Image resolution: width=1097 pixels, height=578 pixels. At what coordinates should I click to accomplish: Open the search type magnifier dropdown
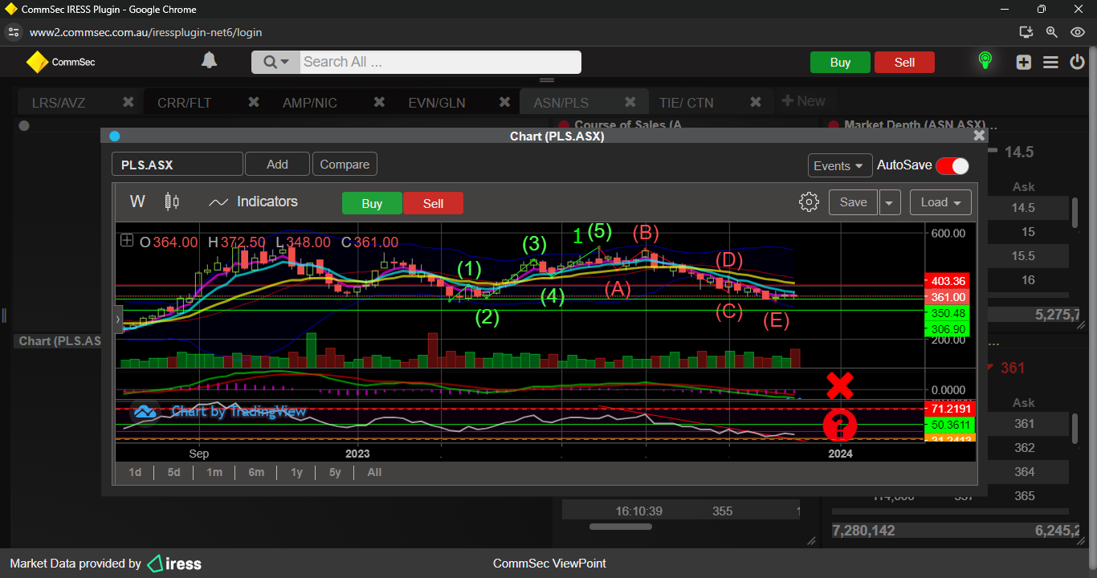(x=275, y=63)
